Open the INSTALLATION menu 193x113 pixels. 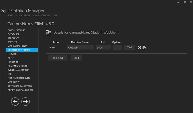click(x=23, y=15)
